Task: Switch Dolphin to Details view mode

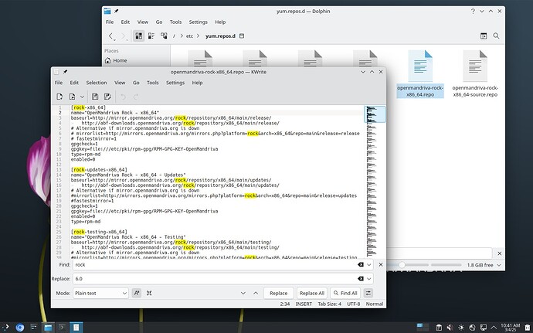Action: point(164,36)
